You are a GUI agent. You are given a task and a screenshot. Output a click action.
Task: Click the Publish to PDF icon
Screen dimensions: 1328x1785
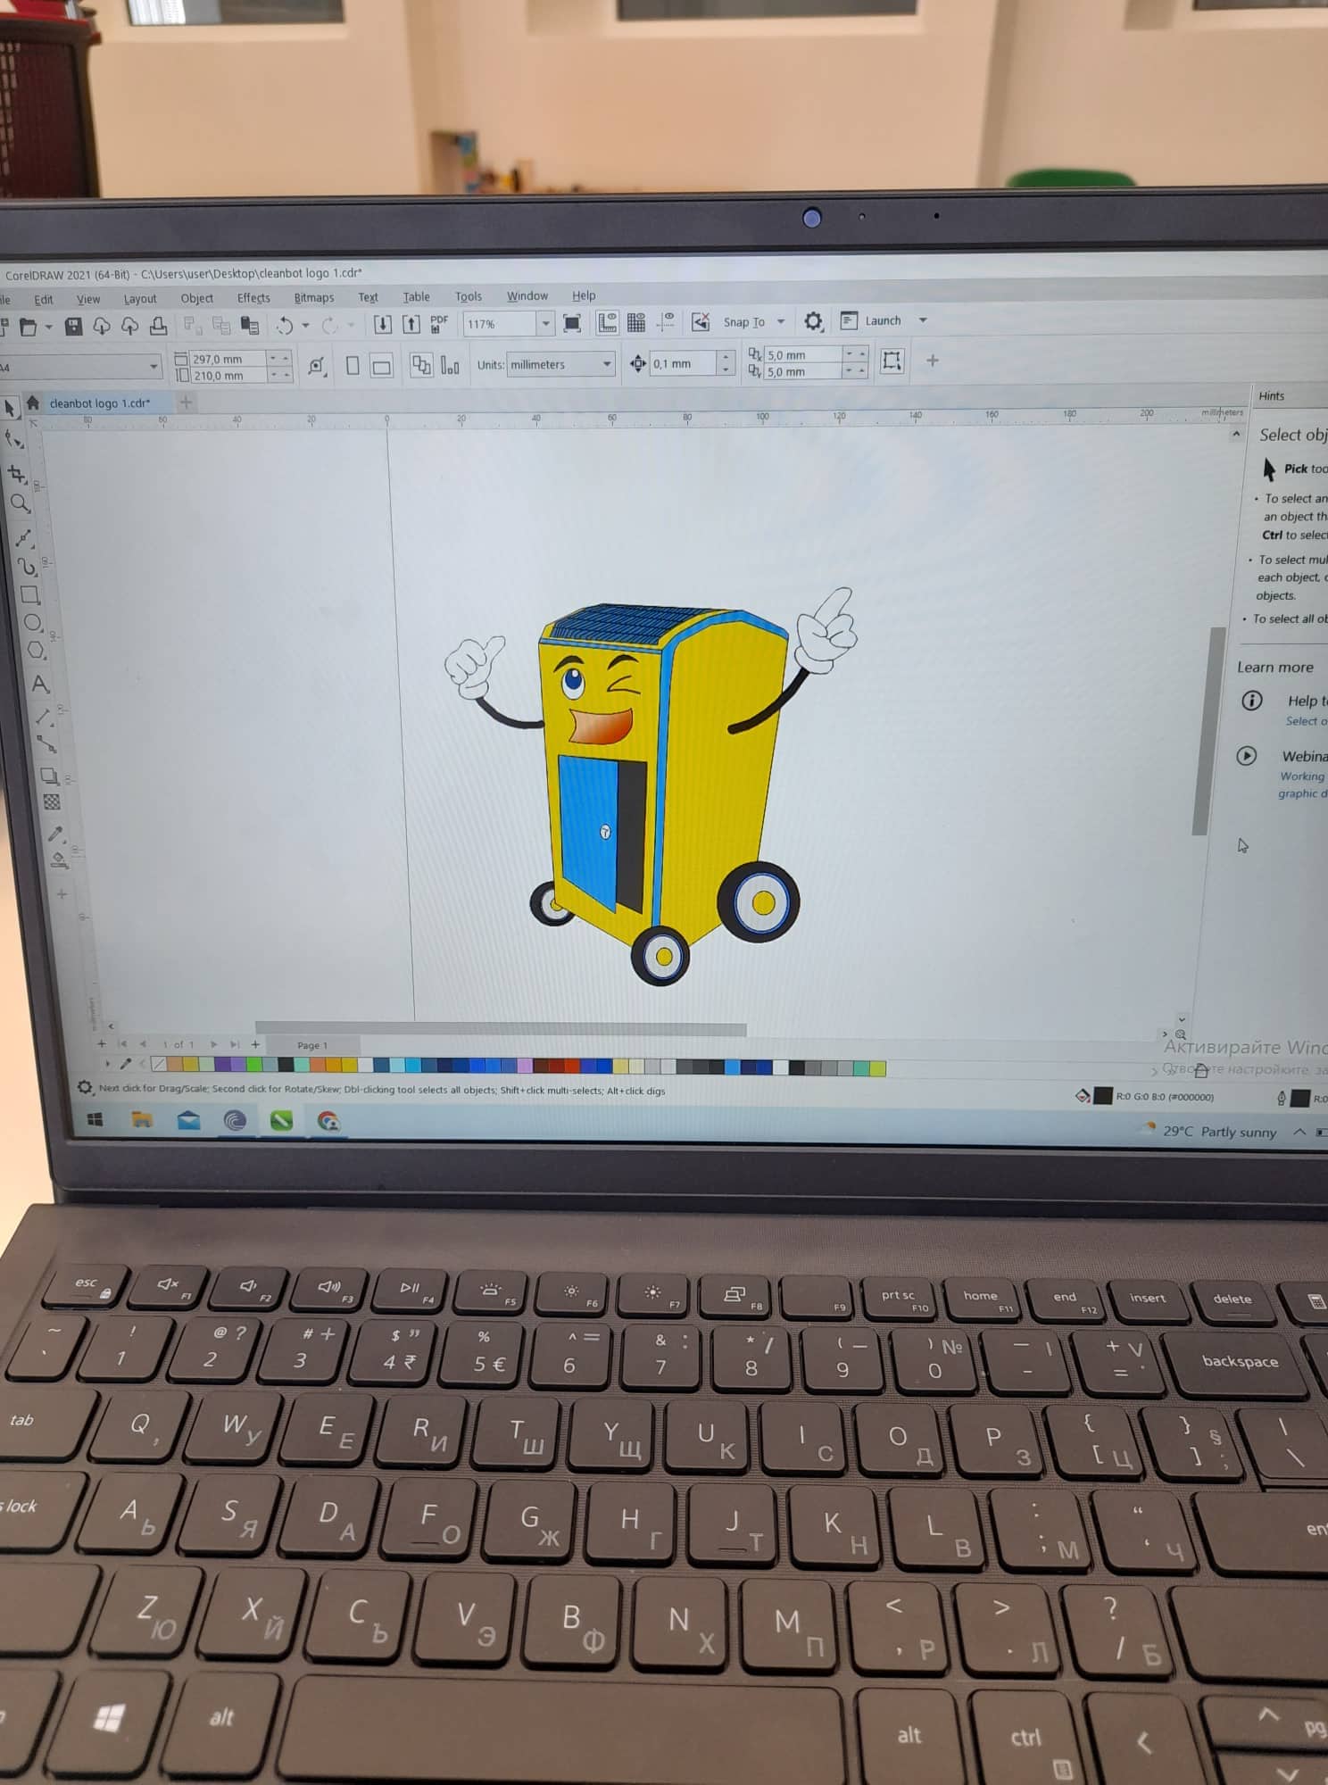439,324
